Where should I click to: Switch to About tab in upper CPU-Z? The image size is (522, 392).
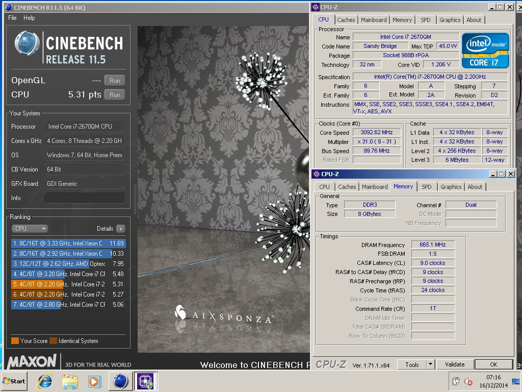(474, 20)
